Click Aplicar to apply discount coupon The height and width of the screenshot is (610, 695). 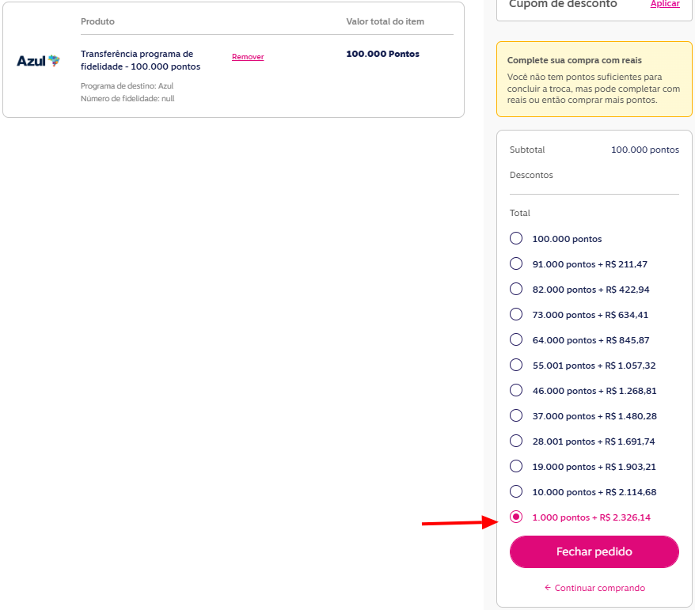pos(665,4)
